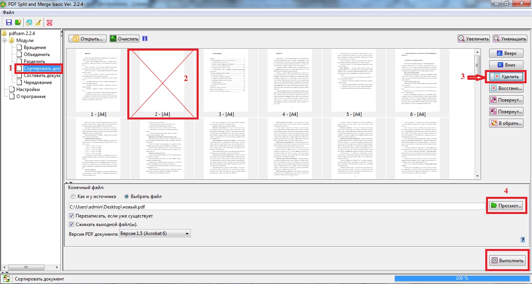The image size is (532, 284).
Task: Move page down with Вниз button
Action: tap(506, 65)
